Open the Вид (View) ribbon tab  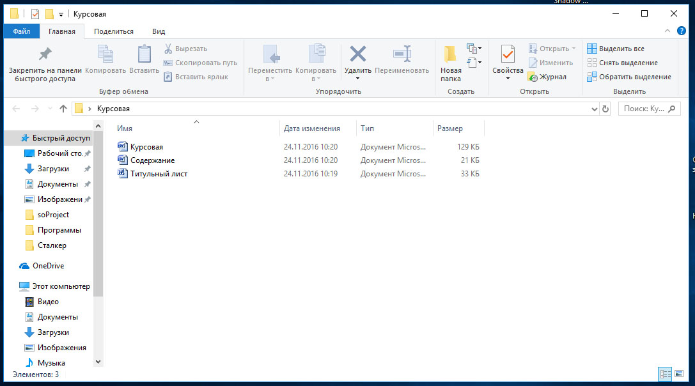pyautogui.click(x=159, y=31)
